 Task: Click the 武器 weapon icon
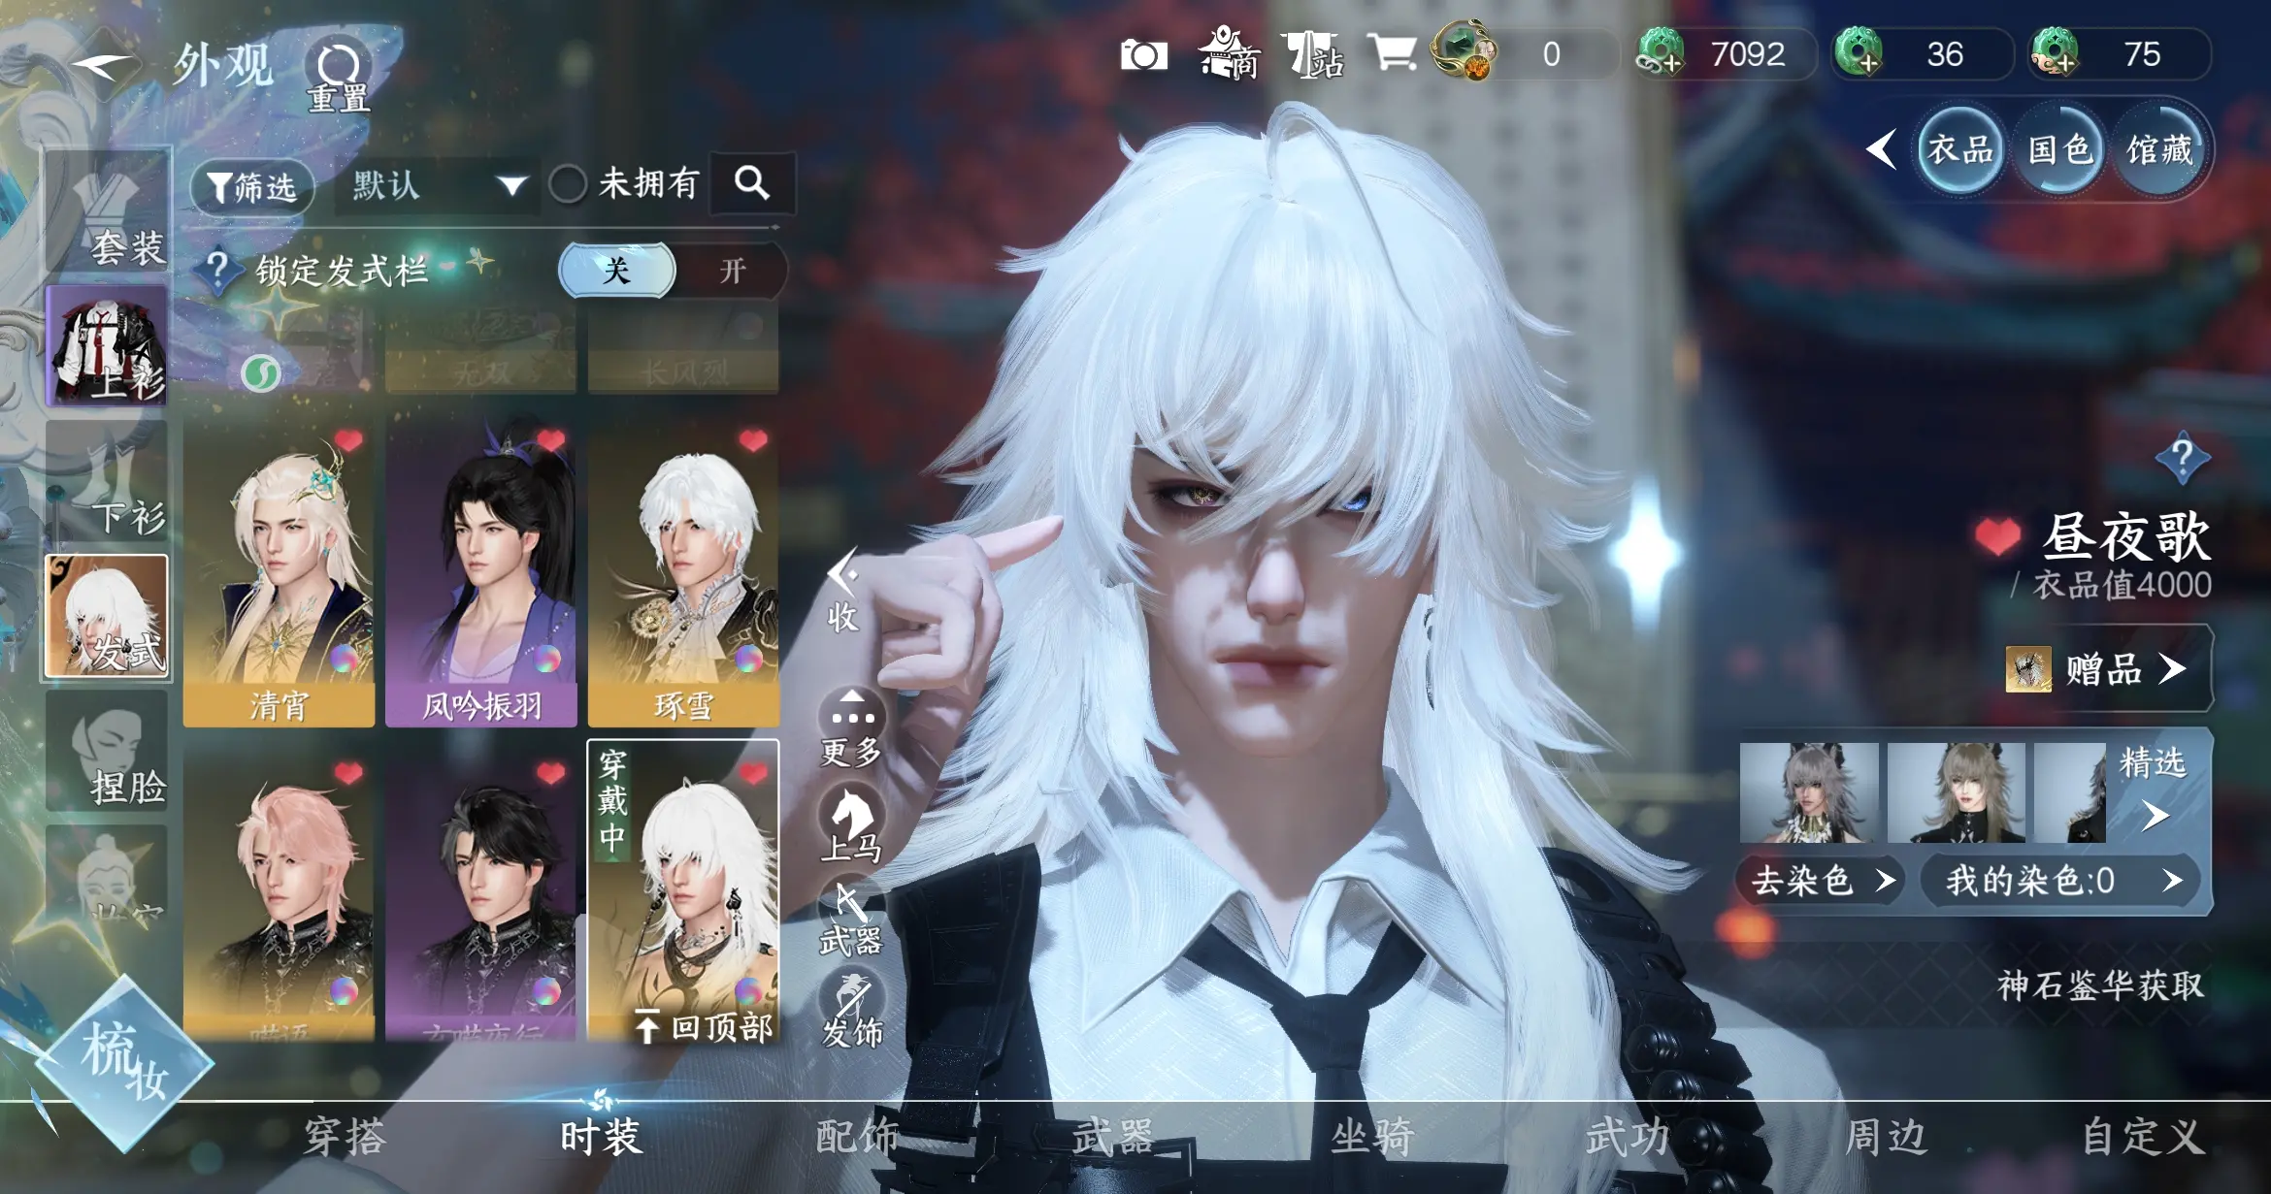click(850, 919)
